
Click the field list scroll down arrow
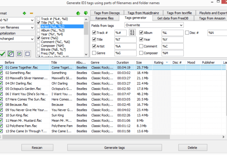[x=86, y=54]
